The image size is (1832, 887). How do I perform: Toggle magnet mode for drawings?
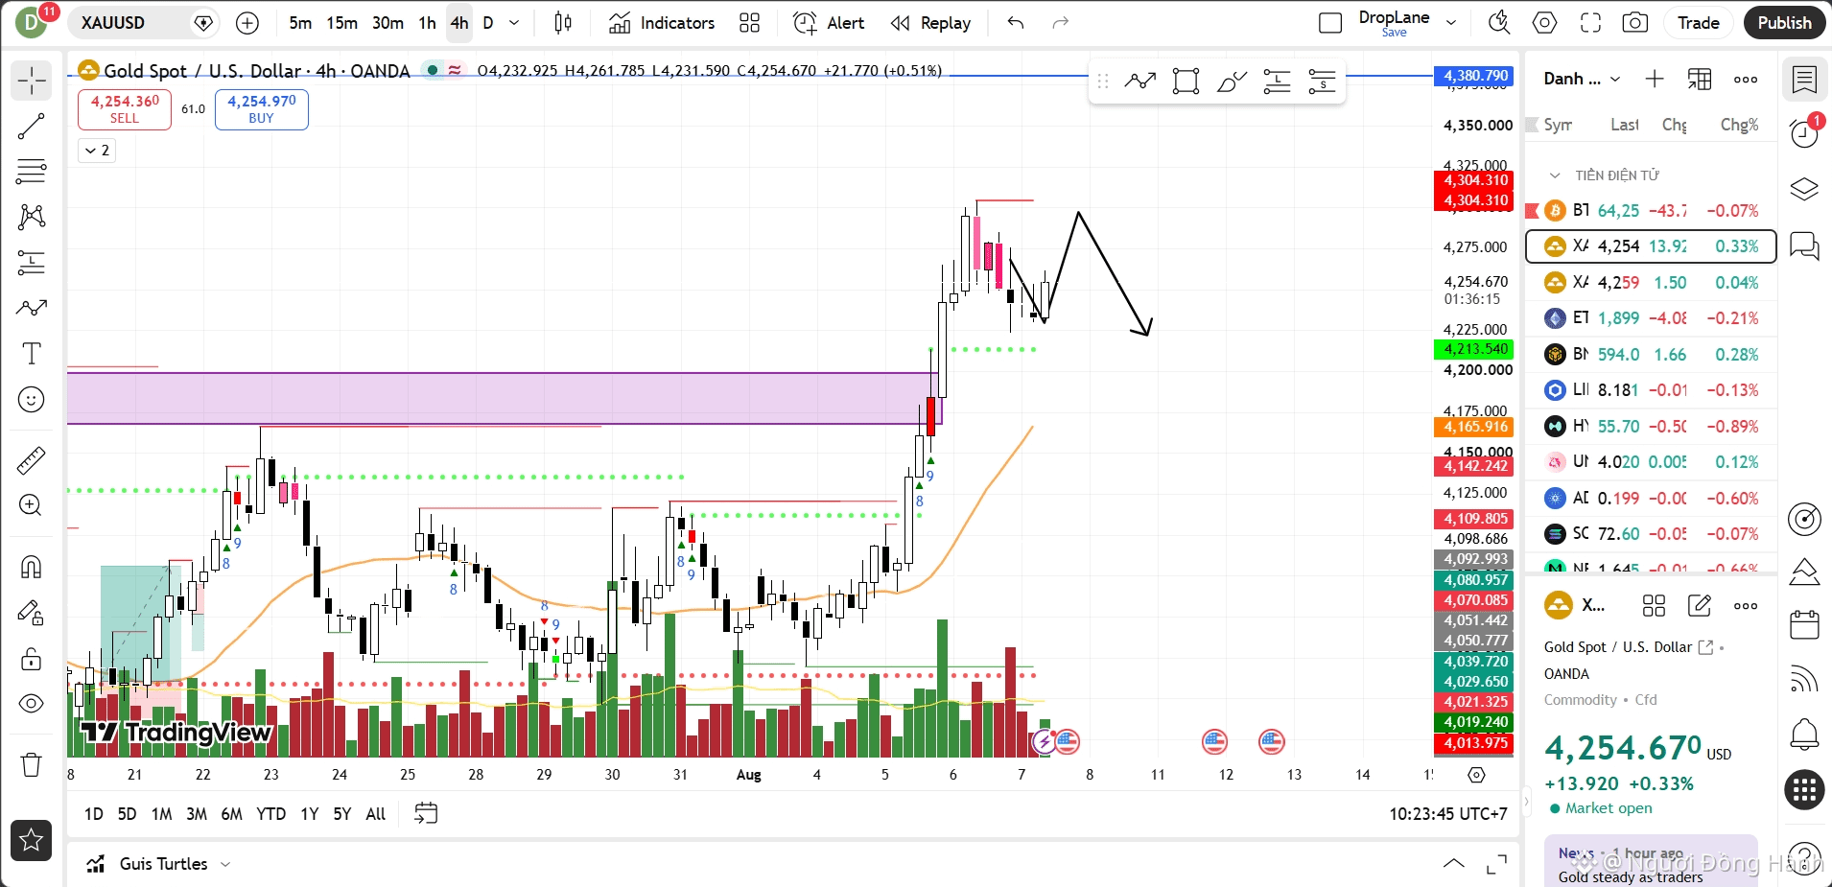32,567
